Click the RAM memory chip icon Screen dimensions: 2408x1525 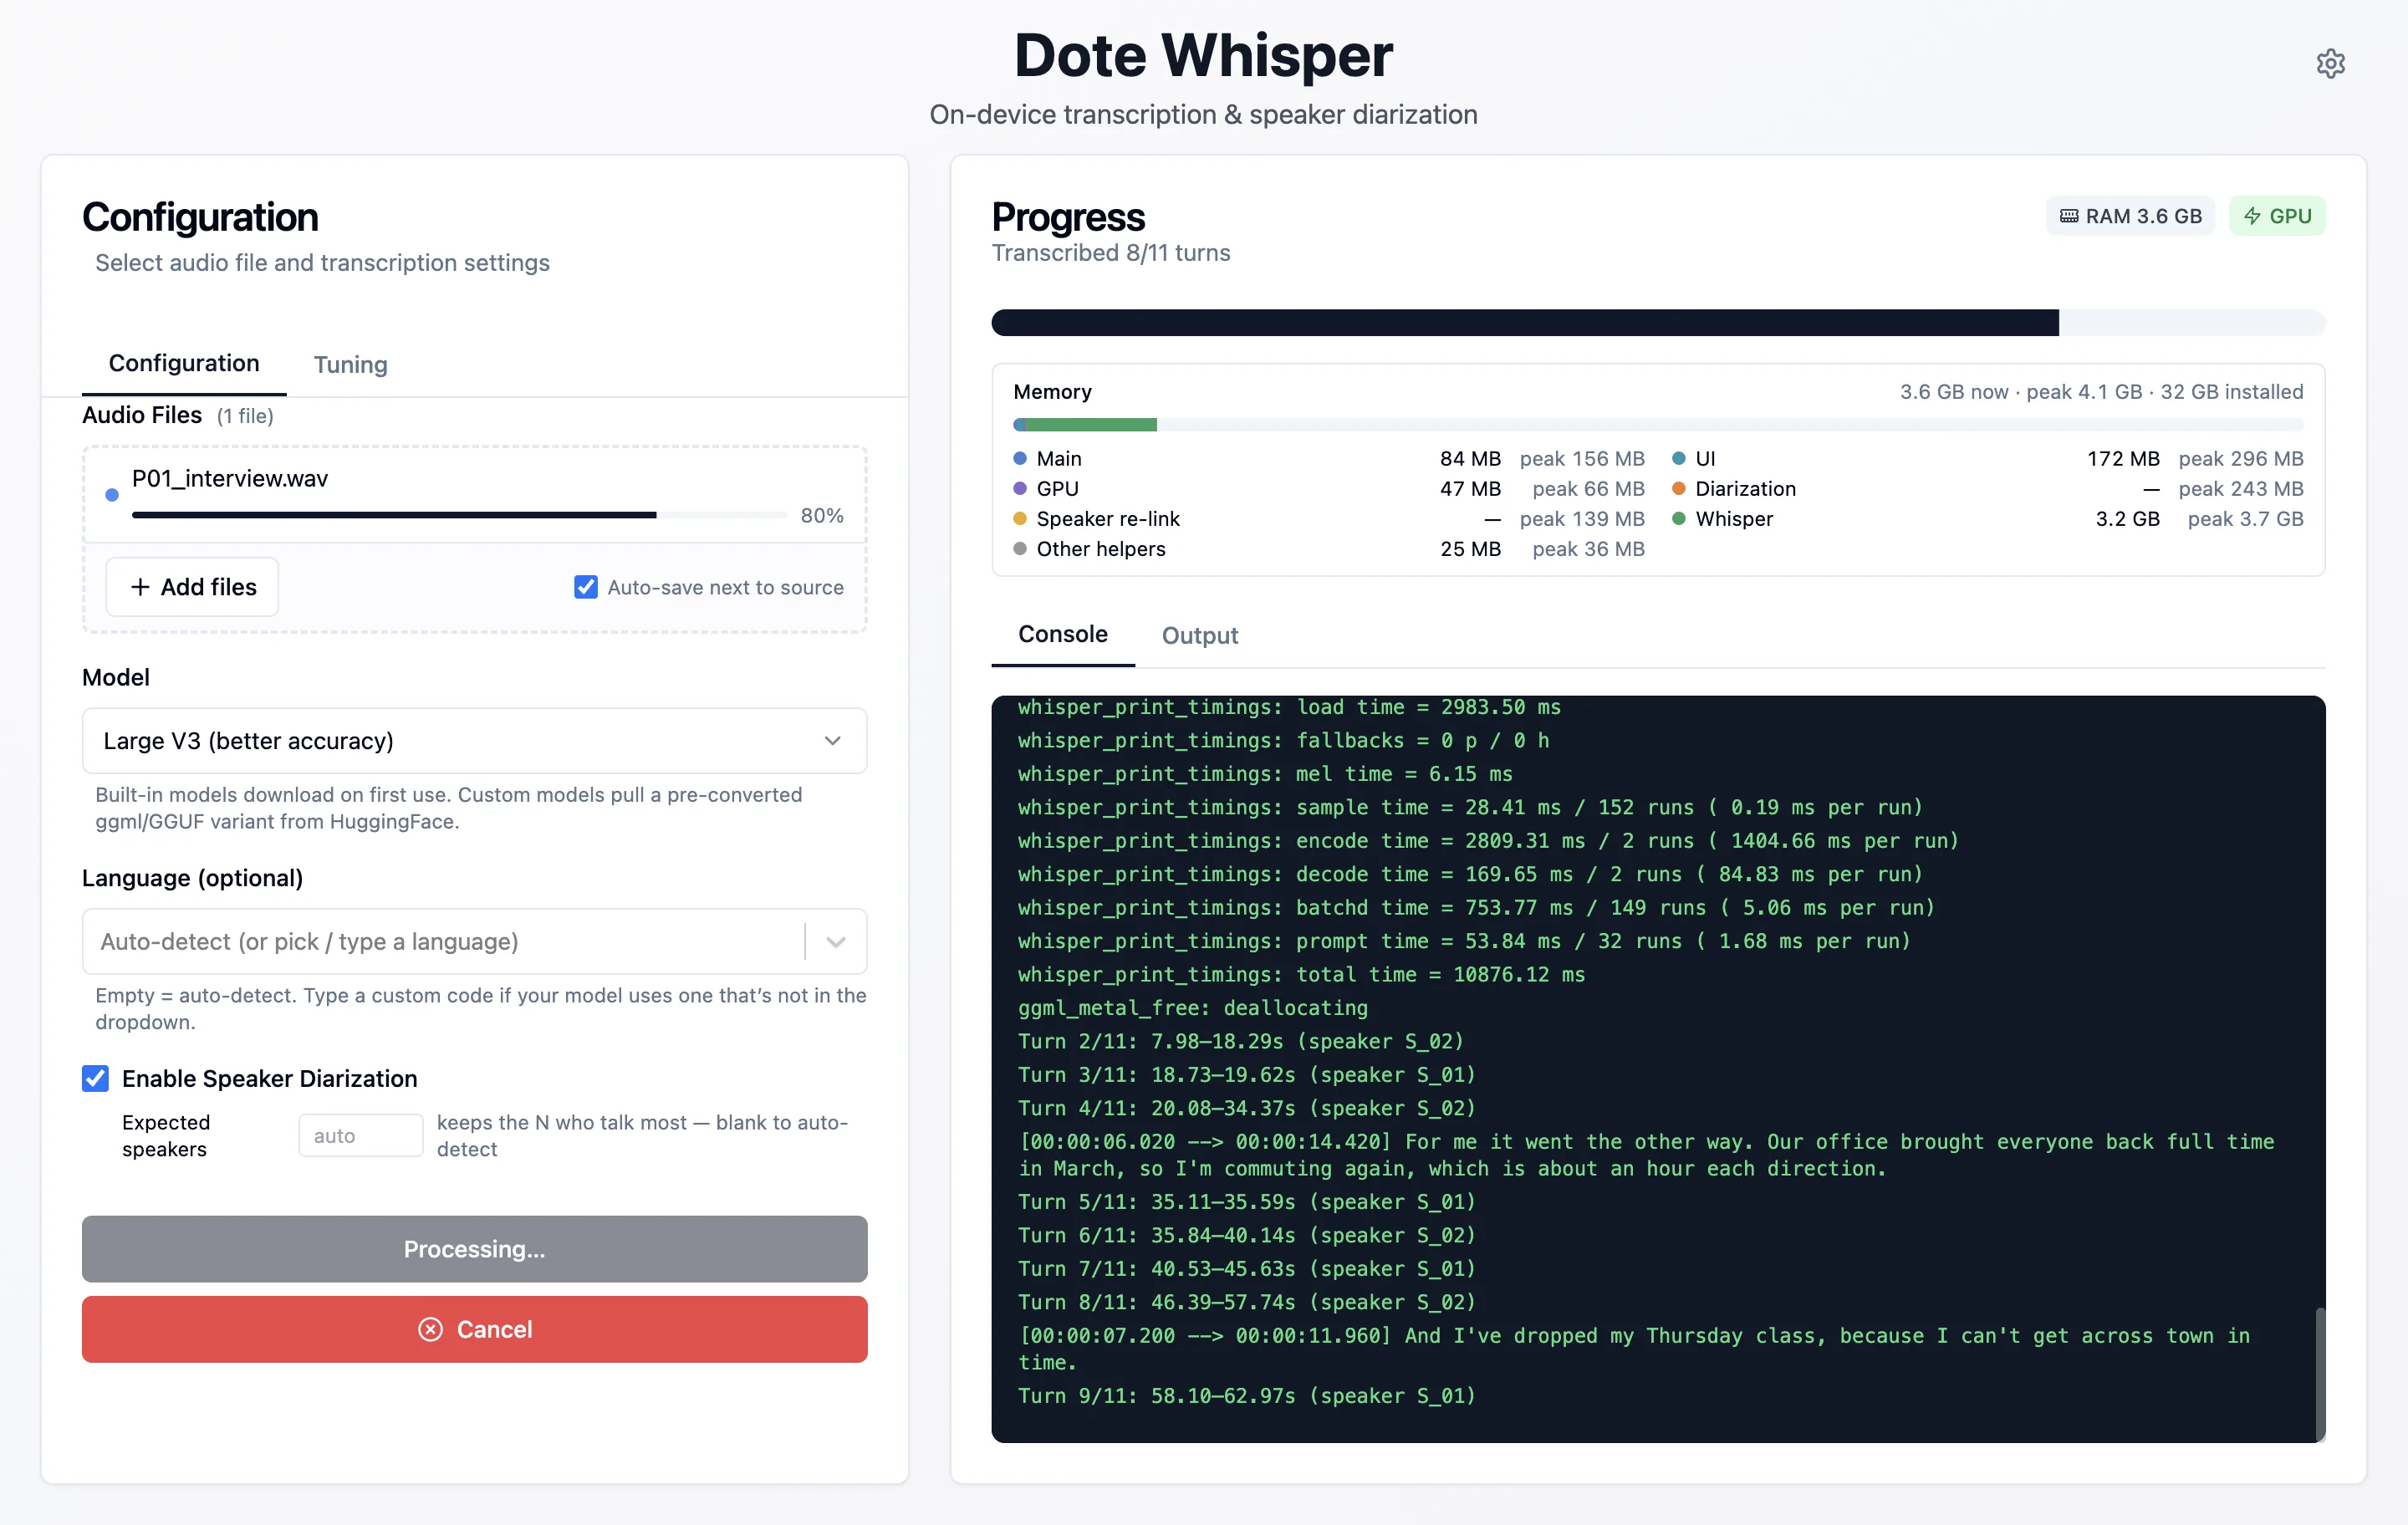click(2069, 216)
